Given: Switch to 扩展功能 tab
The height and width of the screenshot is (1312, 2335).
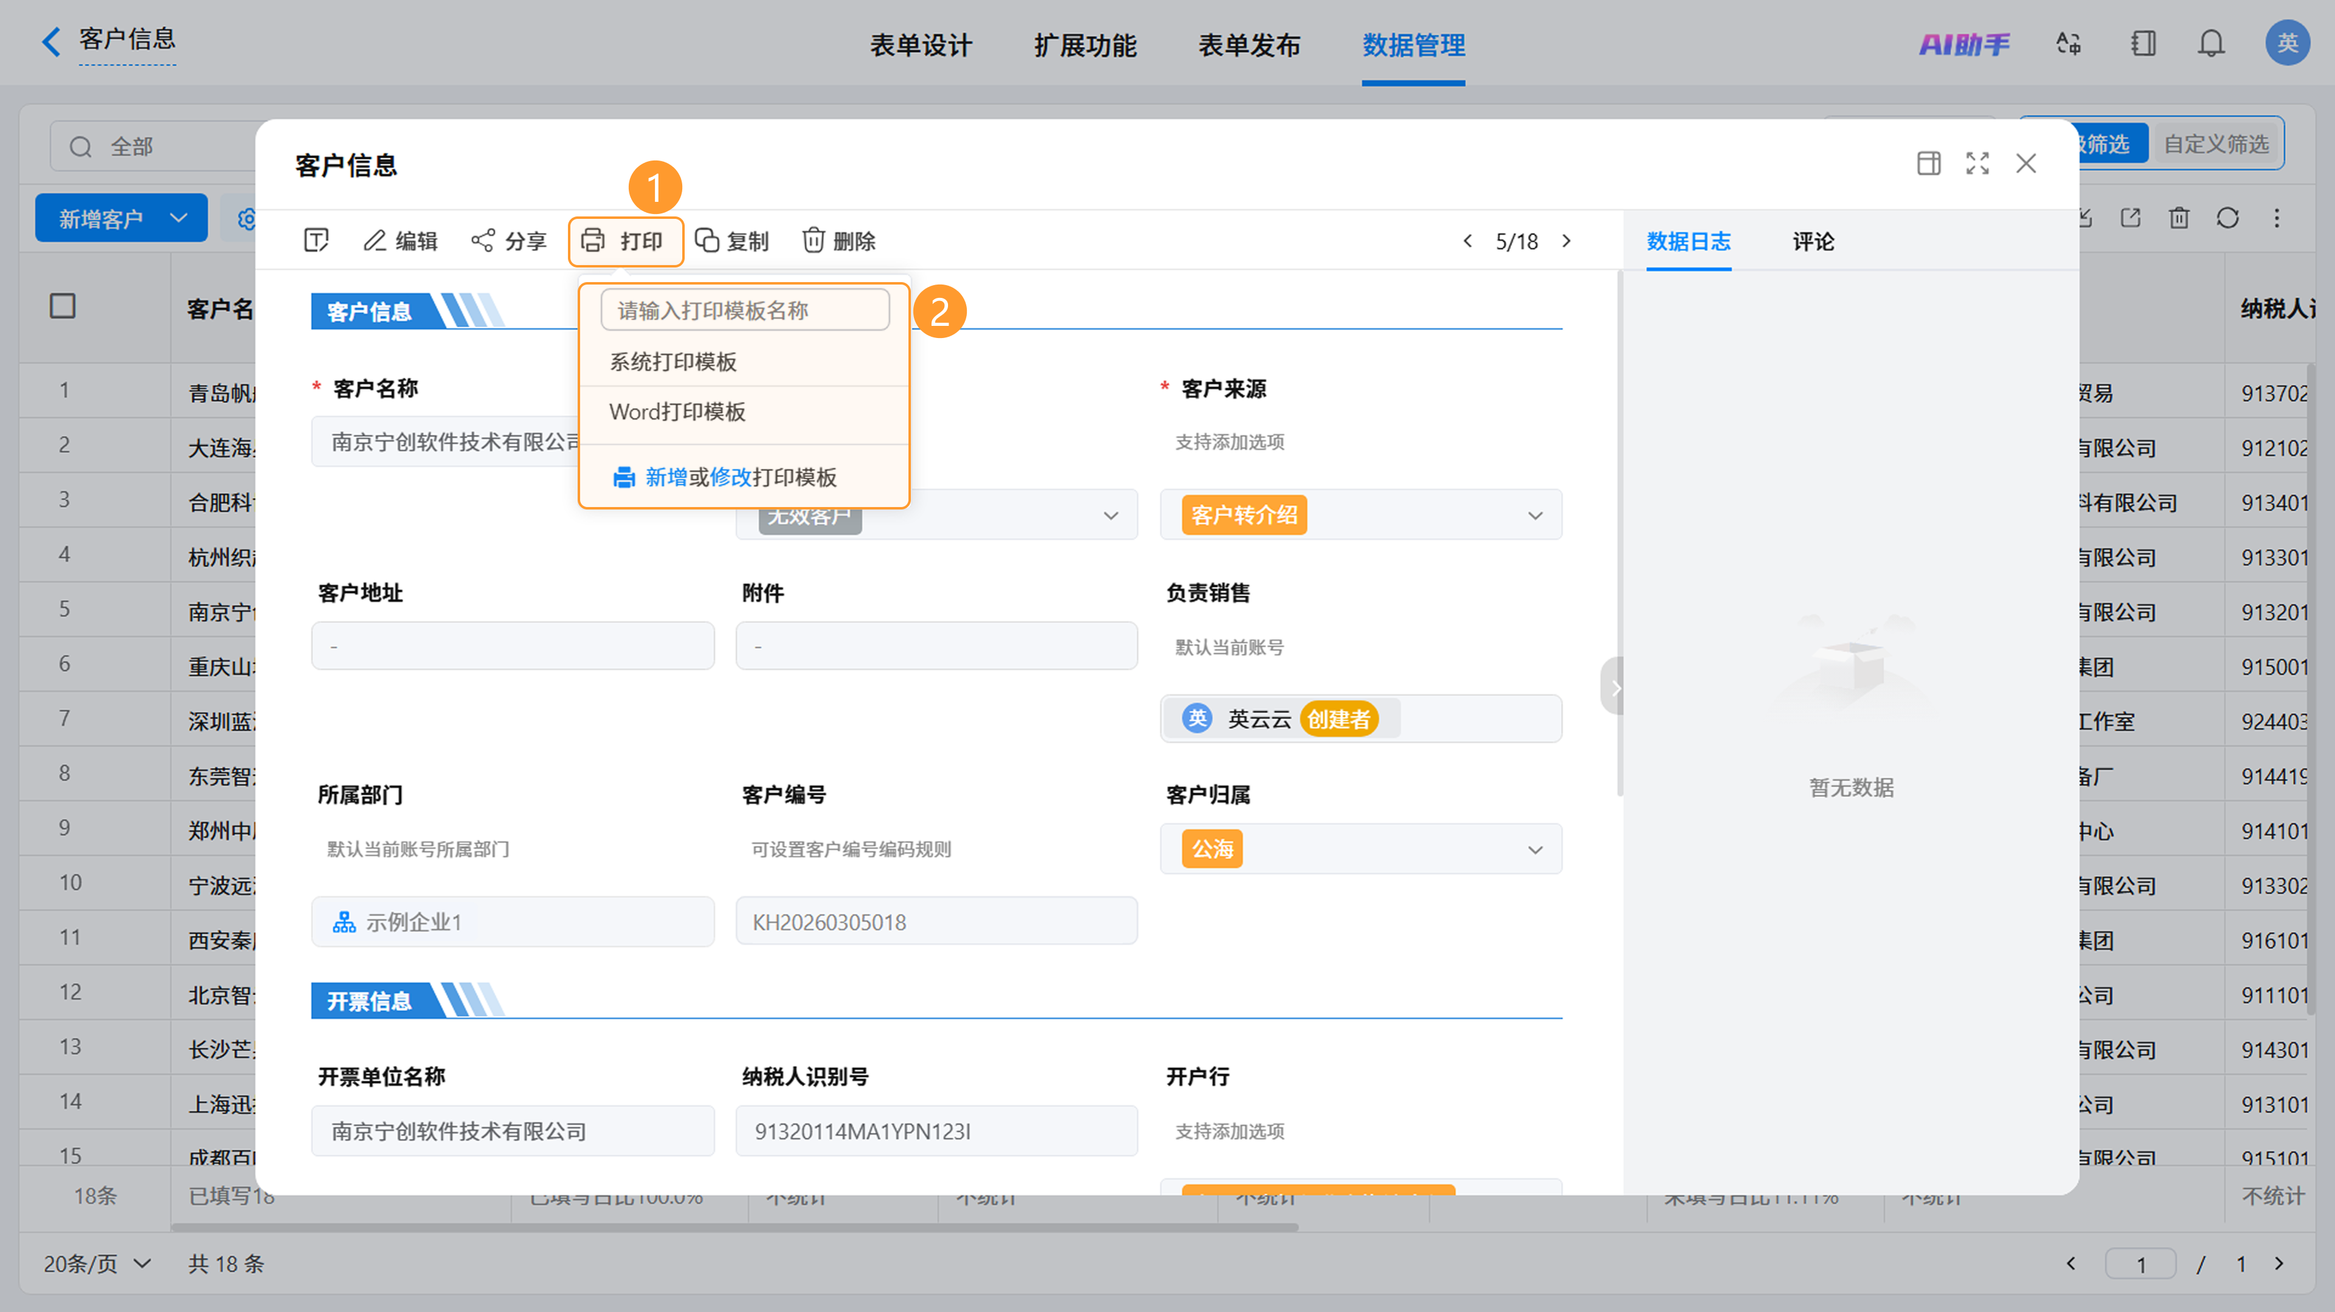Looking at the screenshot, I should [1085, 46].
